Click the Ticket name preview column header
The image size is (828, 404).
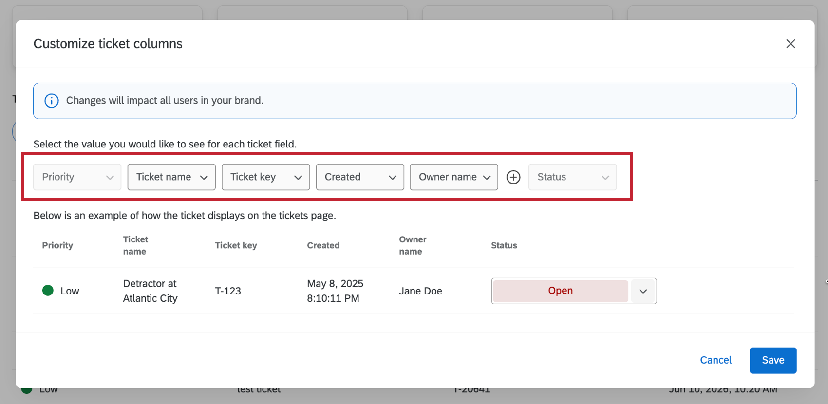point(135,245)
